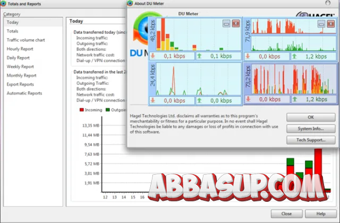Open Hourly Report
The height and width of the screenshot is (223, 340).
coord(20,49)
